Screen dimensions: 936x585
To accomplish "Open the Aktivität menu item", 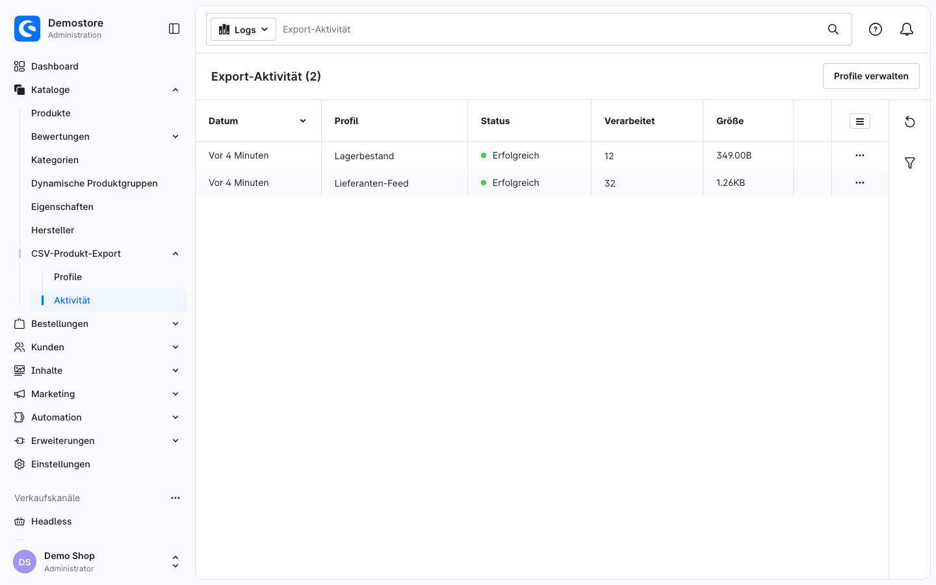I will pos(109,300).
